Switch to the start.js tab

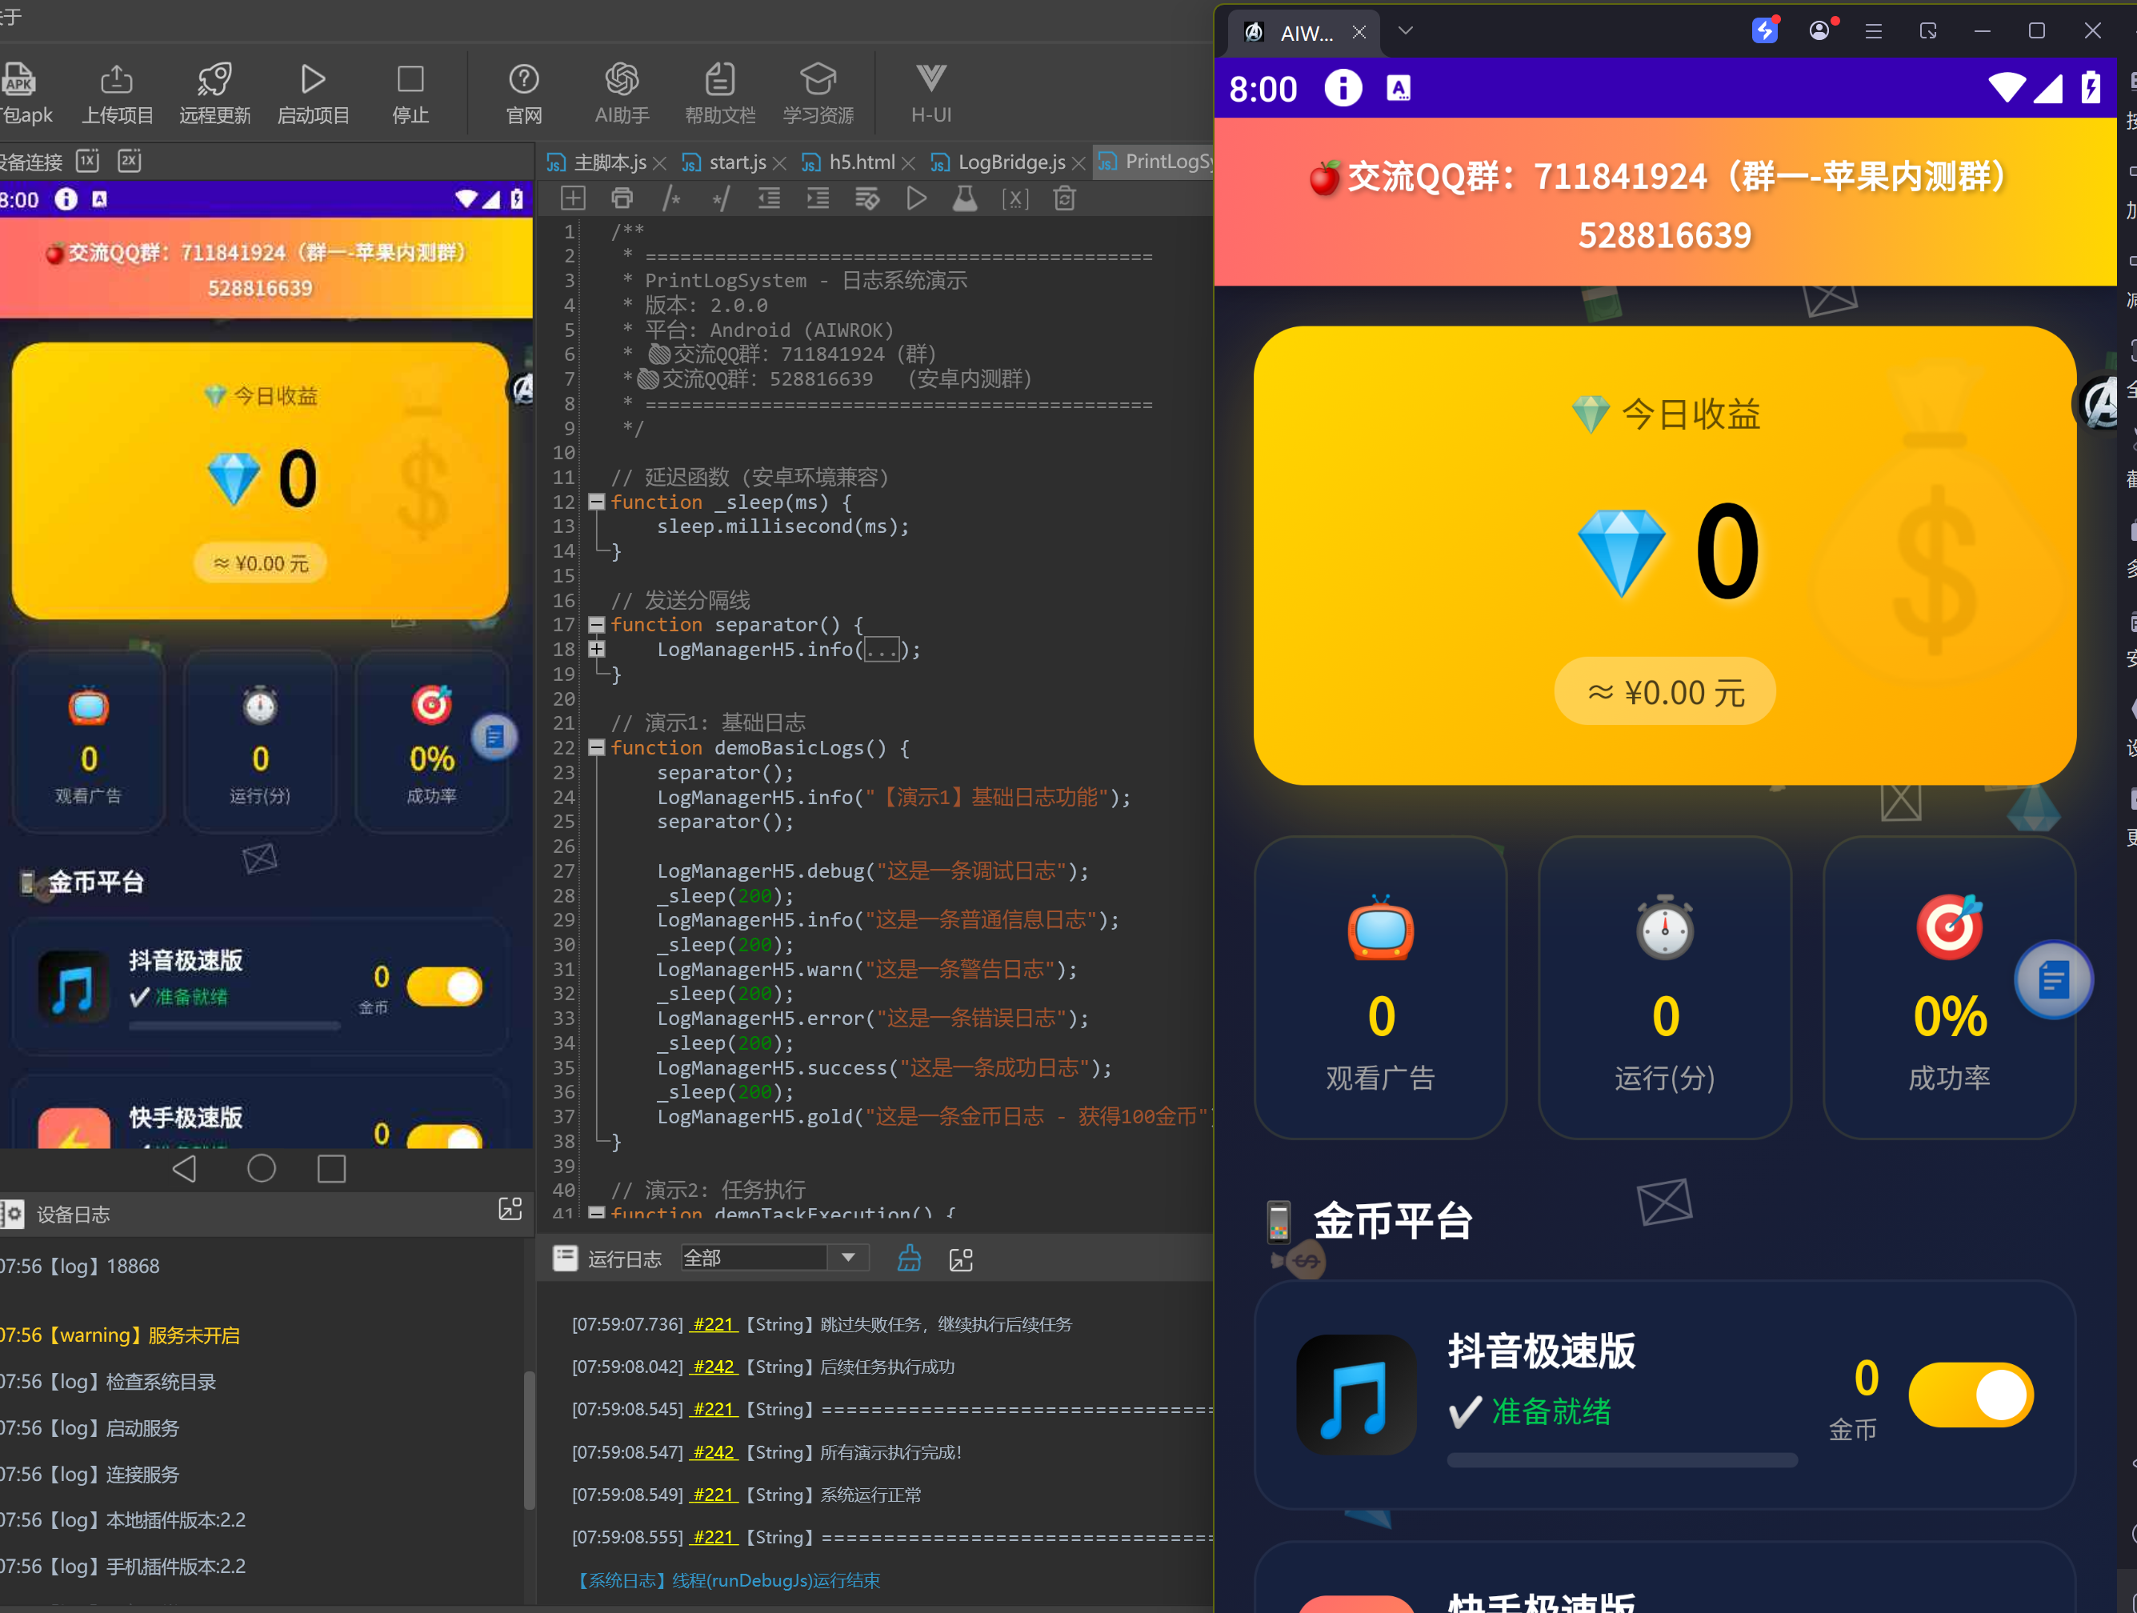[x=736, y=162]
